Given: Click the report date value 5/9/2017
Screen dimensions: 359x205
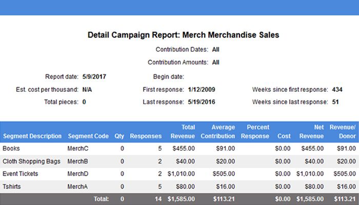Looking at the screenshot, I should click(x=94, y=77).
